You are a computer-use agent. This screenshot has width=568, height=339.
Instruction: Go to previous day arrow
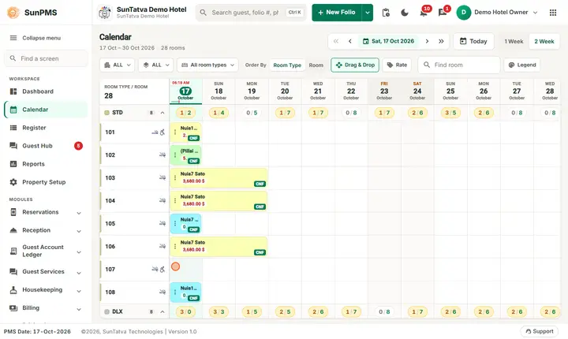[x=350, y=41]
